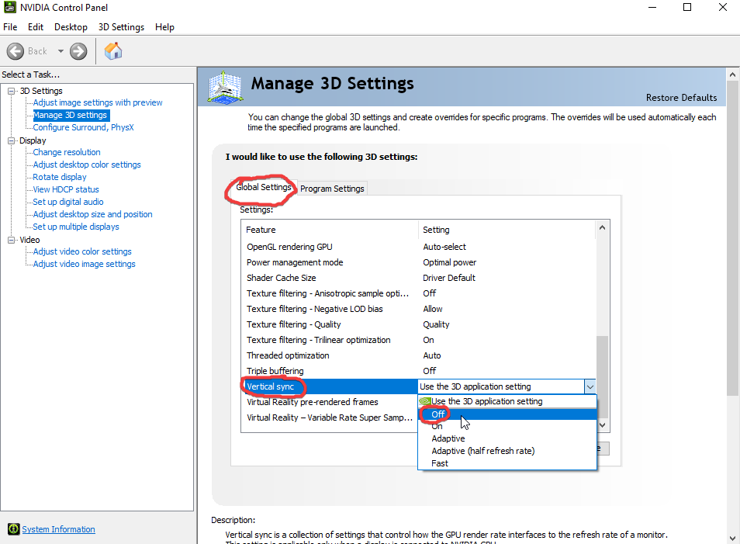Select Virtual Reality pre-rendered frames row
740x544 pixels.
coord(330,402)
